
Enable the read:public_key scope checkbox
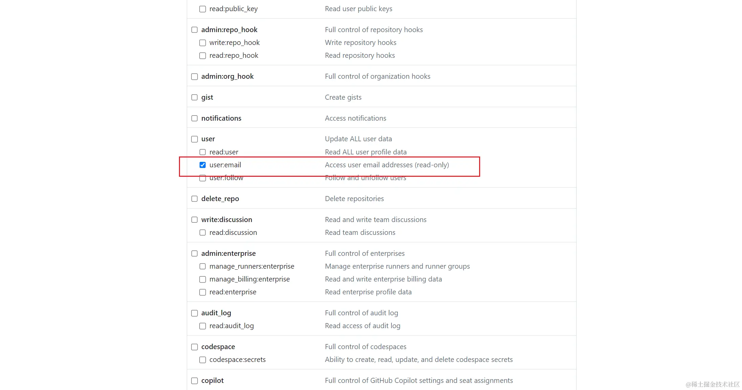(202, 9)
